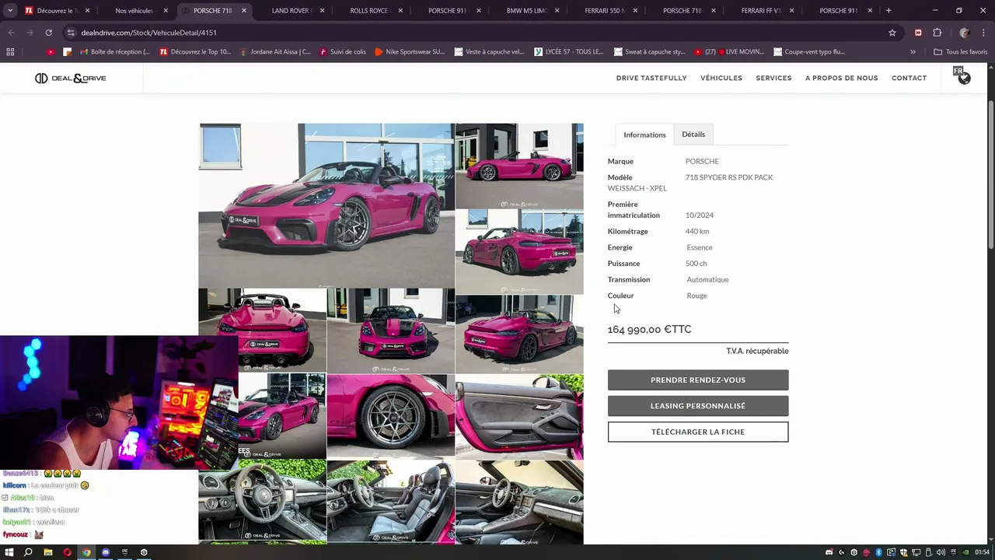Switch to the Détails tab
Screen dimensions: 995x560
tap(693, 134)
